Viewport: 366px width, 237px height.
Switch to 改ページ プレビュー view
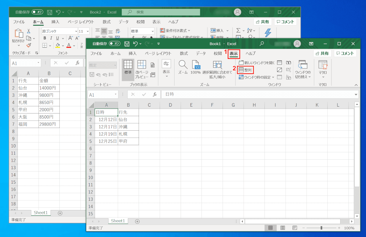pyautogui.click(x=142, y=70)
